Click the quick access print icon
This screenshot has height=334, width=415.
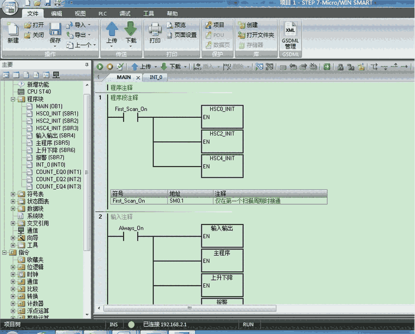58,3
